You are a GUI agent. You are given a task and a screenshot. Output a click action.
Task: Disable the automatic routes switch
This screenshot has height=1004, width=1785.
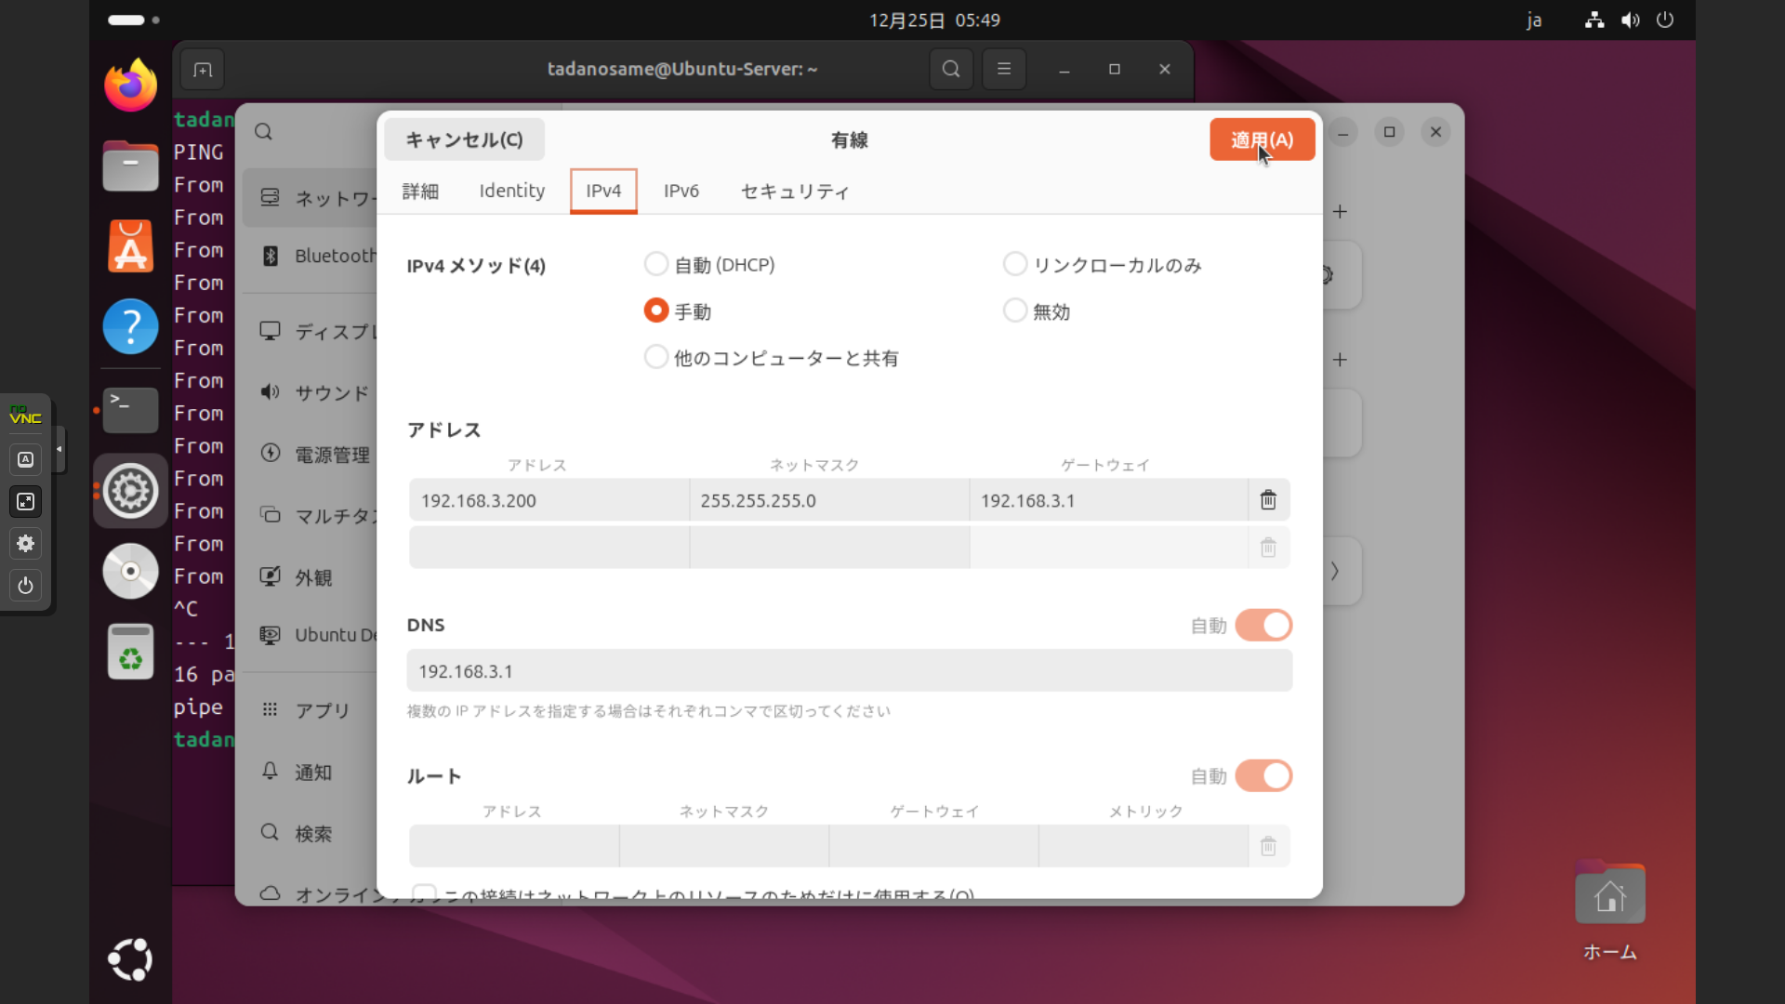click(1263, 776)
